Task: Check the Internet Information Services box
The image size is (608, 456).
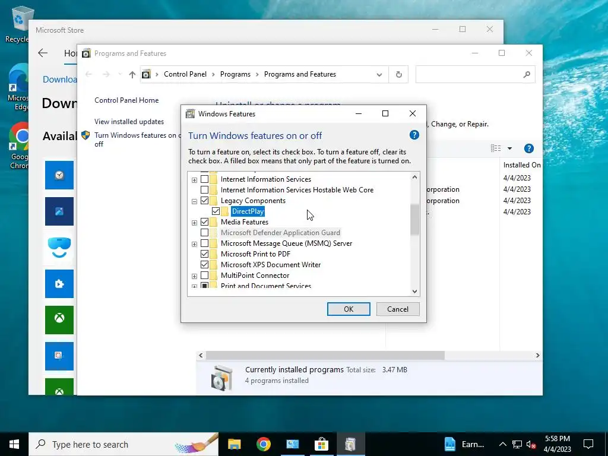Action: (x=204, y=179)
